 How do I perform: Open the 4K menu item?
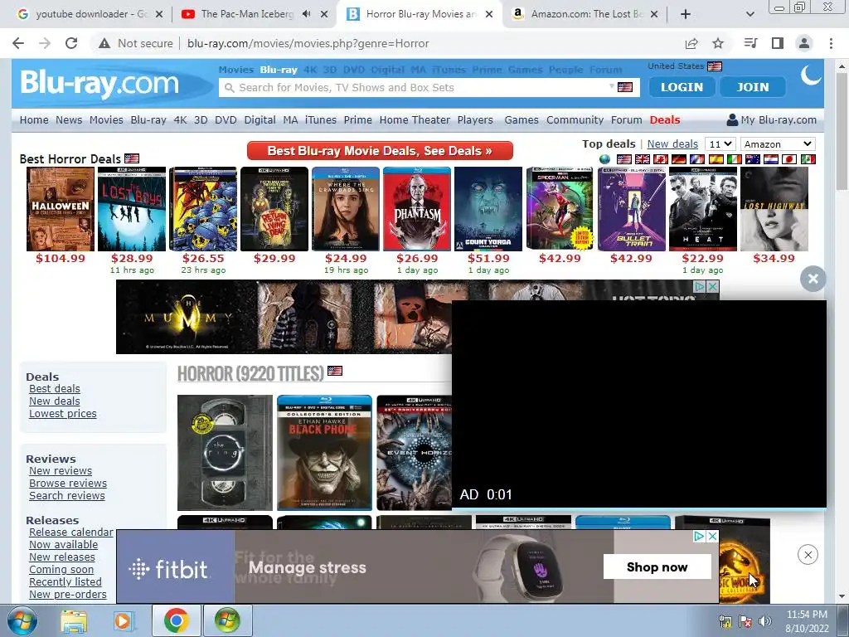[x=180, y=119]
